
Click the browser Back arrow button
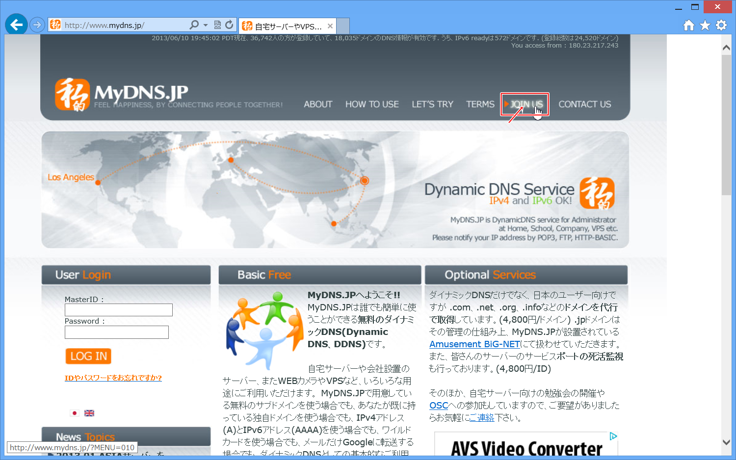[16, 25]
